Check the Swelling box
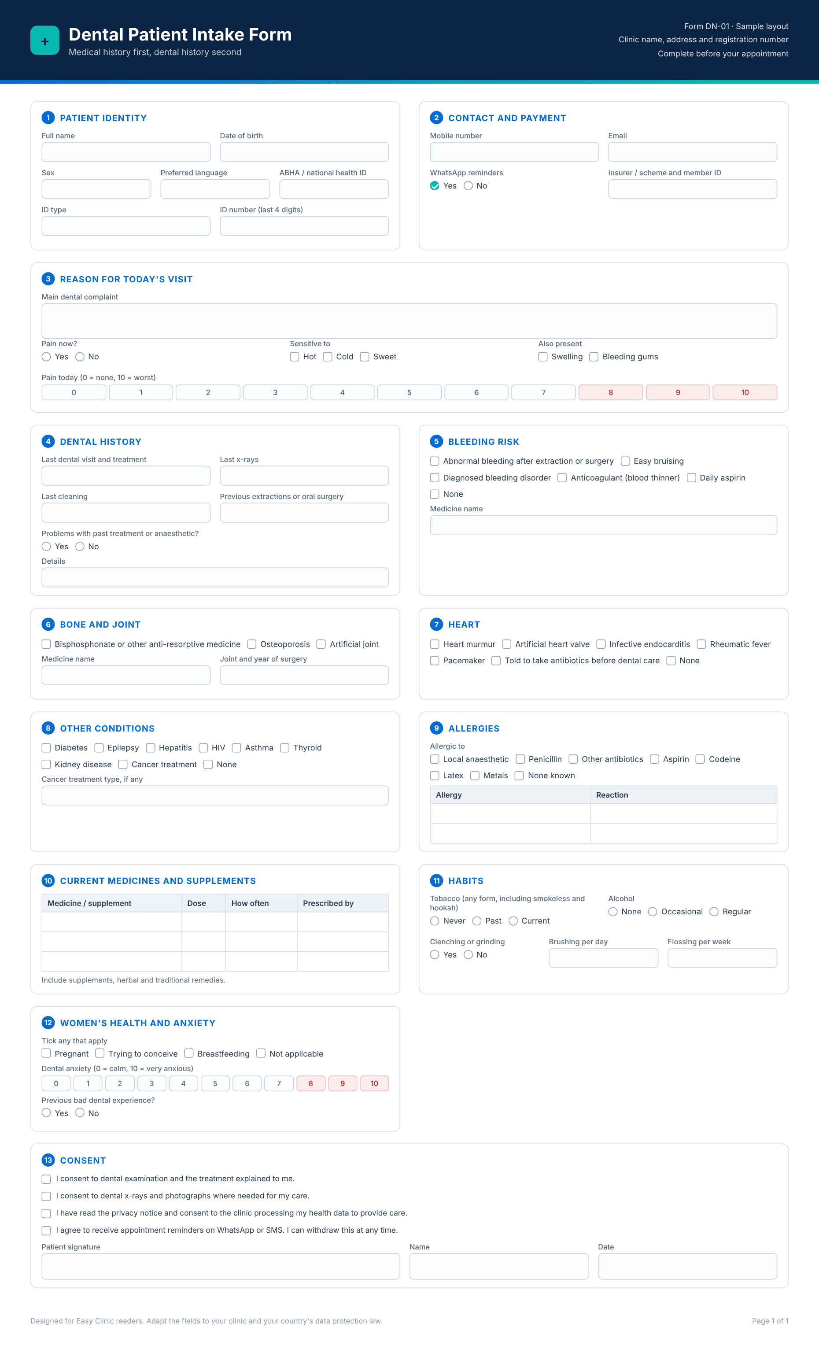 coord(543,357)
